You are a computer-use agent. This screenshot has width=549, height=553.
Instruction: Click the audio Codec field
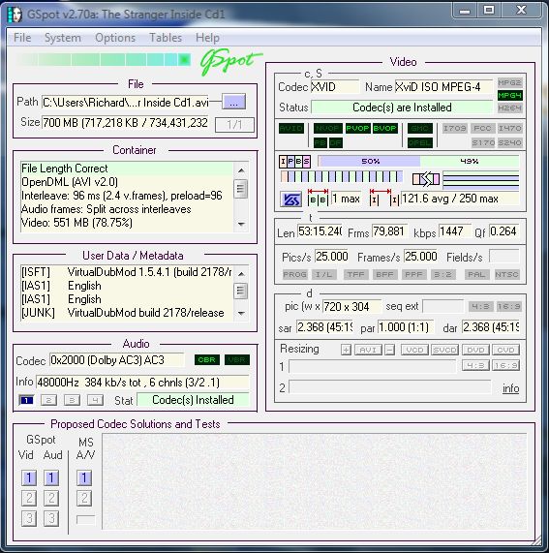117,360
